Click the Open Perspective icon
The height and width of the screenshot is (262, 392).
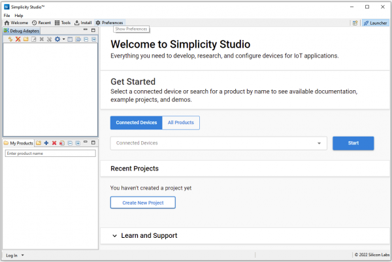[x=355, y=23]
